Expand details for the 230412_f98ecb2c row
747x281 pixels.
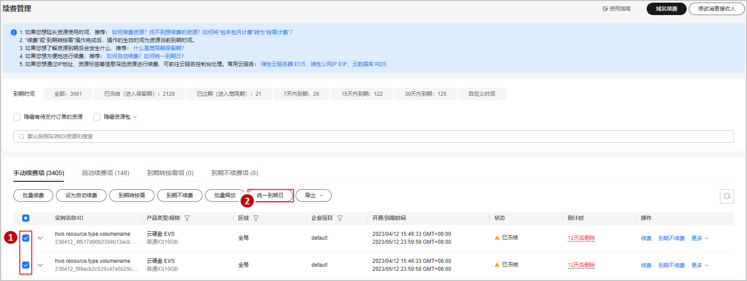pos(40,265)
